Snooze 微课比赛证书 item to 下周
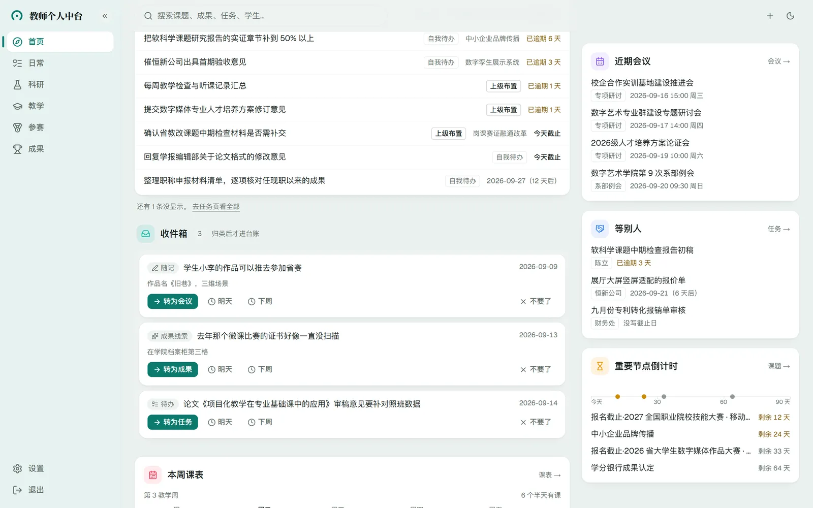Viewport: 813px width, 508px height. [260, 369]
